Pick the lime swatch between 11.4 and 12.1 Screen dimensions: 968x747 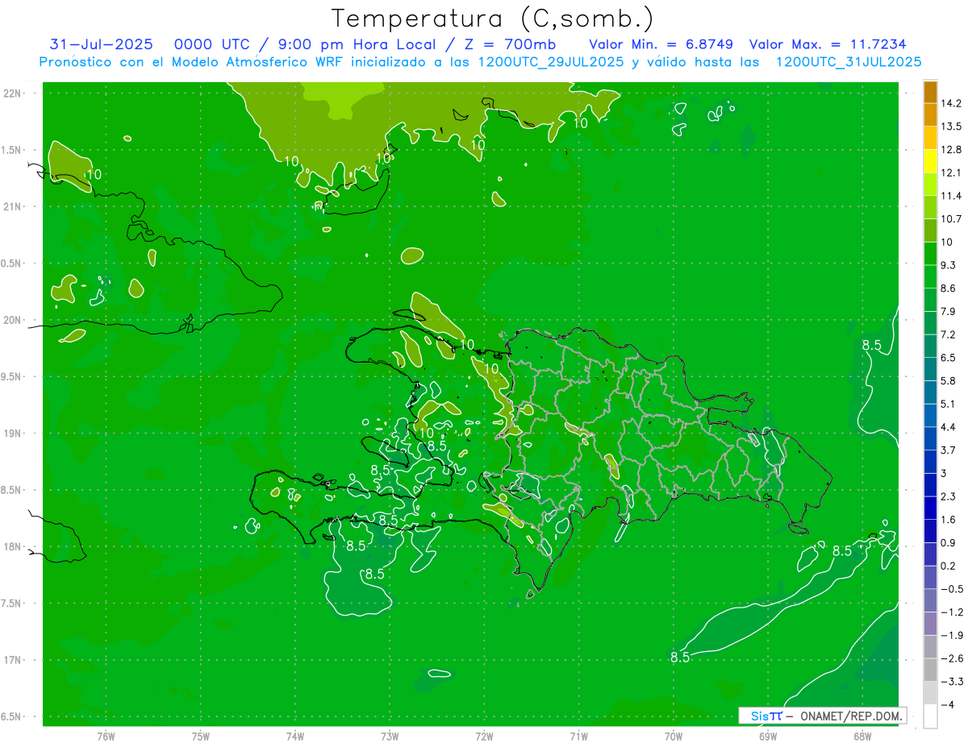[930, 185]
